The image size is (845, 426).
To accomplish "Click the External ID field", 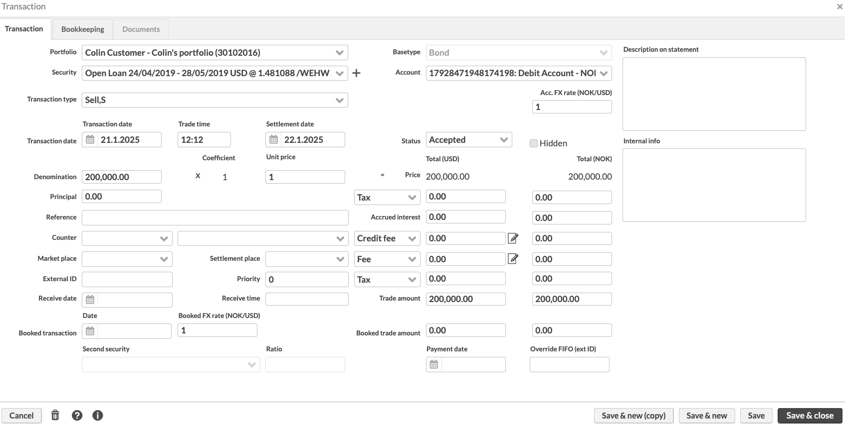I will 127,279.
